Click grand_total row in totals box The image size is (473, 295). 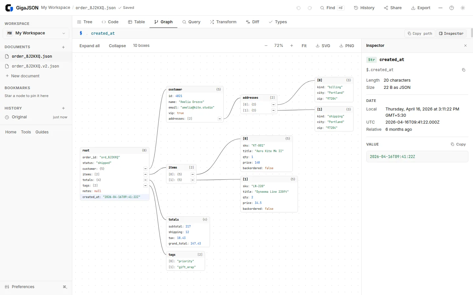pos(188,244)
